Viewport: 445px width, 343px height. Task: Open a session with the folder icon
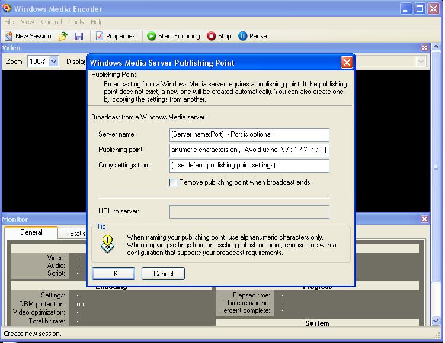click(x=63, y=36)
